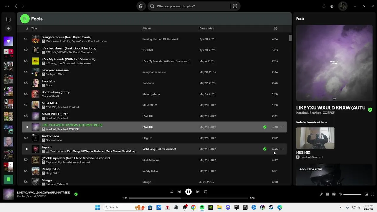Open the notifications bell (What's New)
This screenshot has width=377, height=212.
pos(324,6)
